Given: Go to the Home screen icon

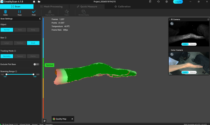Looking at the screenshot, I should coord(35,2).
